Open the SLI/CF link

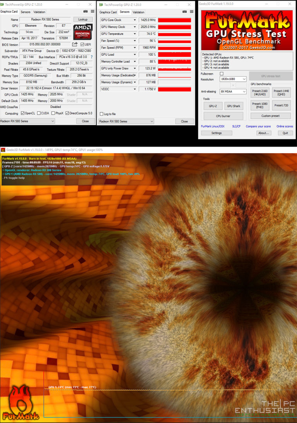coord(236,126)
